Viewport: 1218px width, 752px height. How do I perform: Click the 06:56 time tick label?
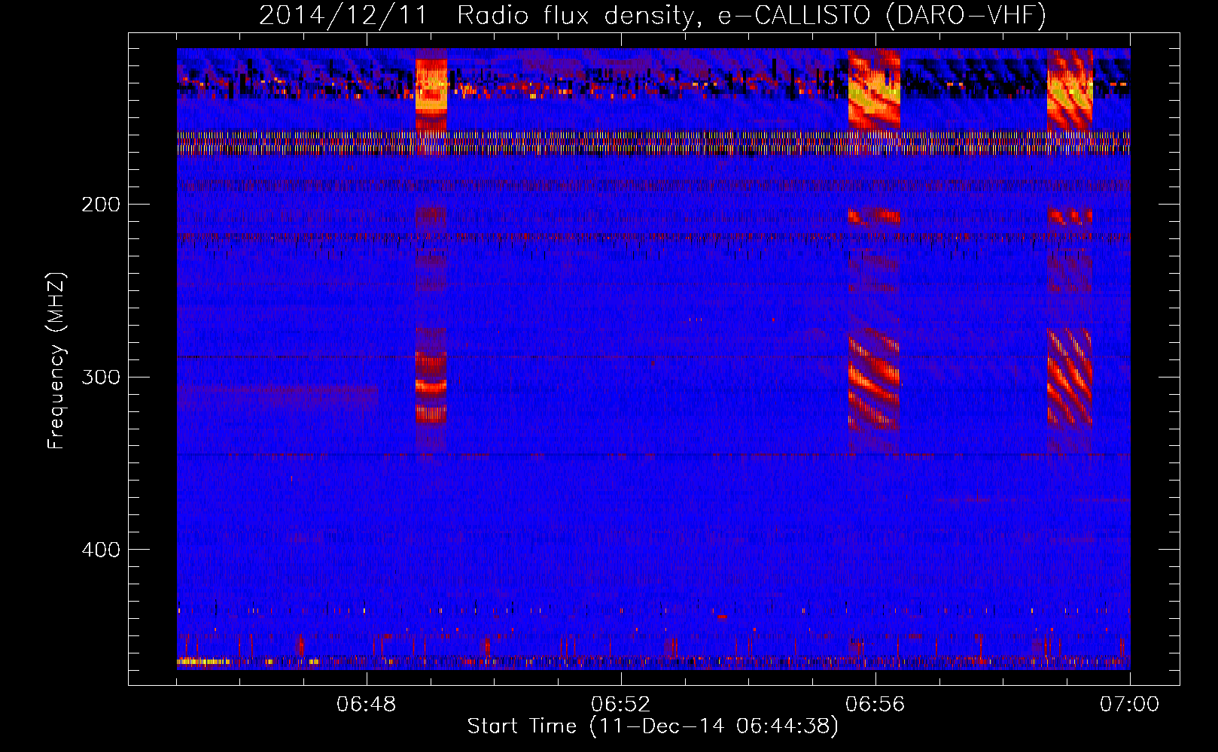tap(875, 705)
